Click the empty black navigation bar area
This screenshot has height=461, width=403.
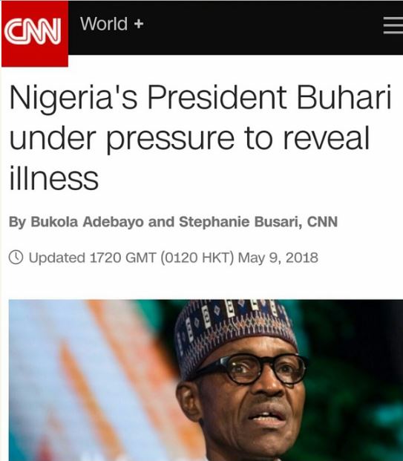click(259, 27)
